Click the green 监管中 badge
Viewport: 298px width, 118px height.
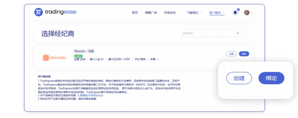click(x=78, y=56)
